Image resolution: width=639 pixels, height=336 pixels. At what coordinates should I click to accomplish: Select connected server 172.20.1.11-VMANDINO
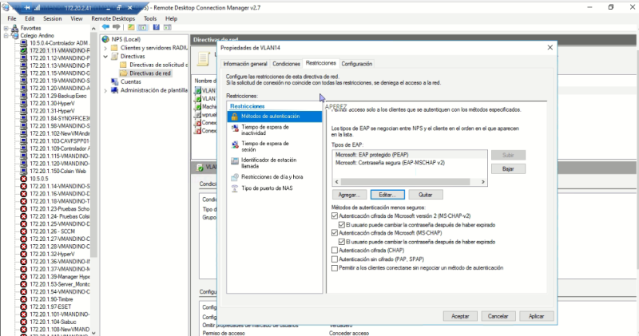click(59, 50)
